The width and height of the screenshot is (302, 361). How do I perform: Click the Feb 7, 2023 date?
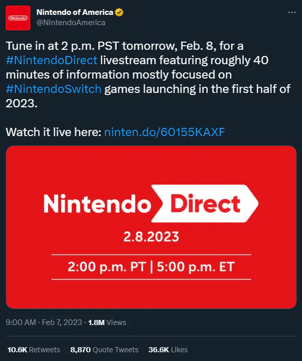(x=62, y=322)
